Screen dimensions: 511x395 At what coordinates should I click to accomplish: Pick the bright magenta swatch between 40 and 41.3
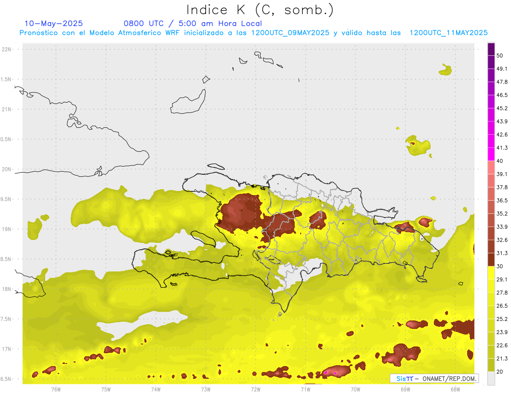[x=491, y=154]
